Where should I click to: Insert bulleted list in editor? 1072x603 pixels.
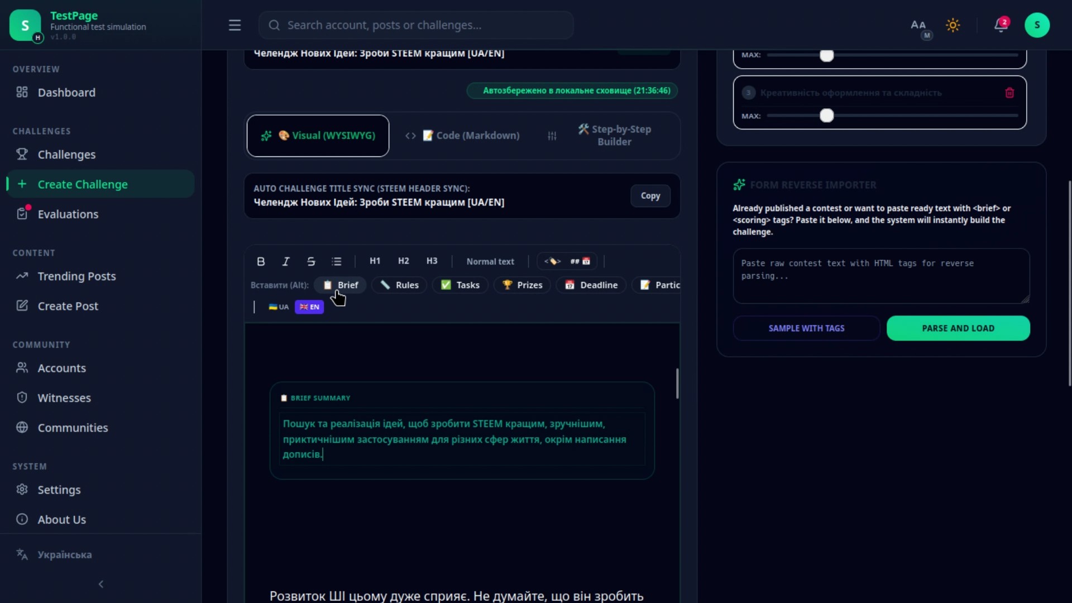(336, 261)
